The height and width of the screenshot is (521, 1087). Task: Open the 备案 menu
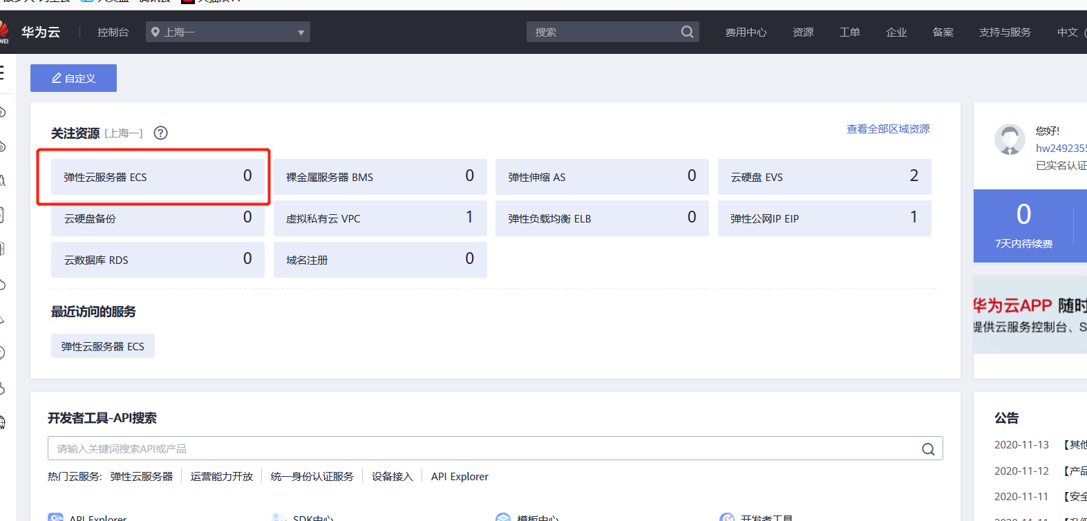(x=943, y=32)
